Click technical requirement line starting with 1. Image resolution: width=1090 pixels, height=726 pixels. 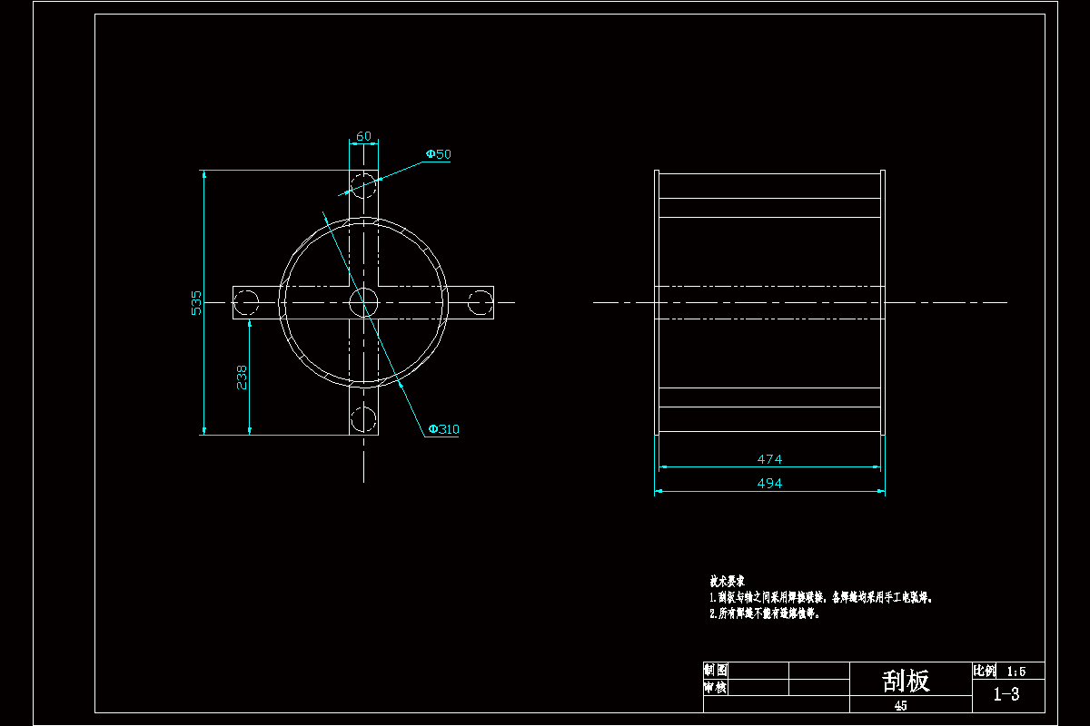tap(821, 598)
